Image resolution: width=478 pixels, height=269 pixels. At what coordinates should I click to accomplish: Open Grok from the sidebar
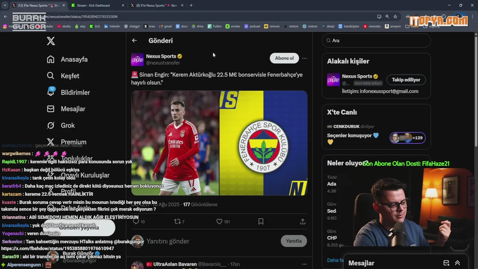61,126
